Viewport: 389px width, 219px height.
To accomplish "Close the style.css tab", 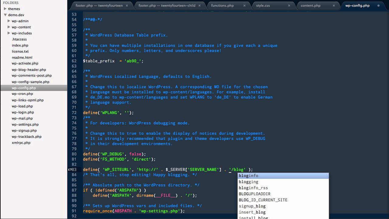I will point(289,5).
